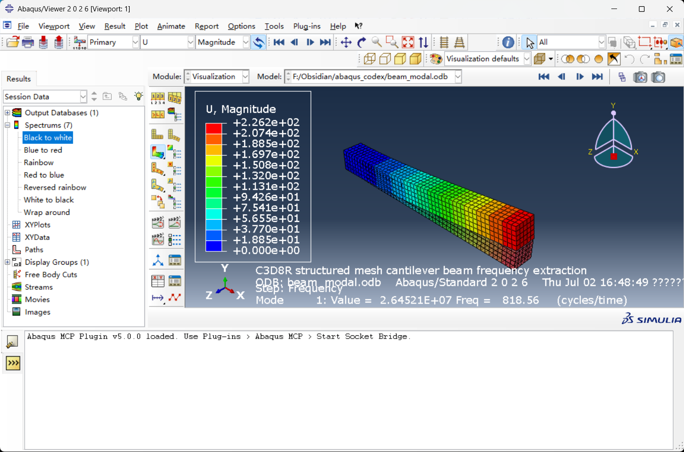
Task: Click the red legend color band
Action: click(214, 129)
